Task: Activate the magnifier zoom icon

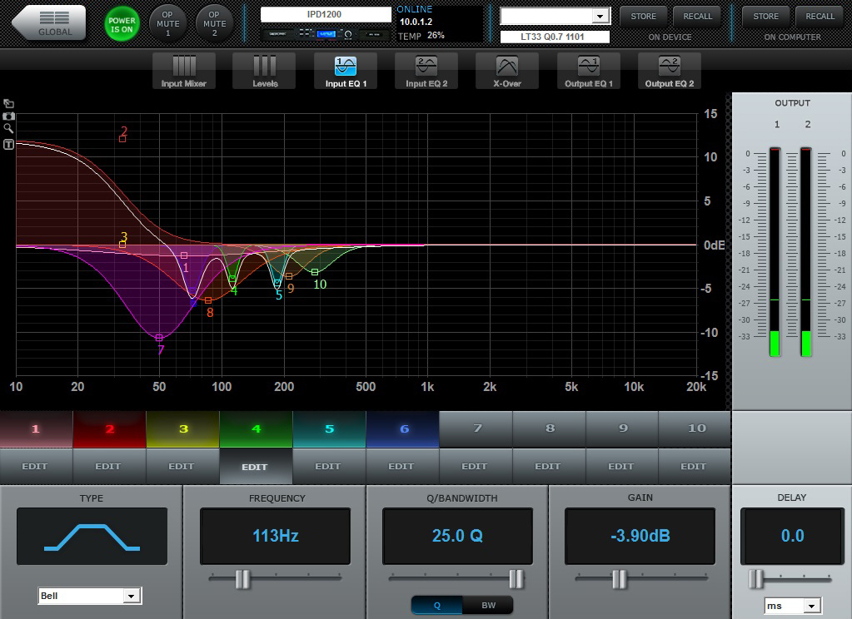Action: coord(8,129)
